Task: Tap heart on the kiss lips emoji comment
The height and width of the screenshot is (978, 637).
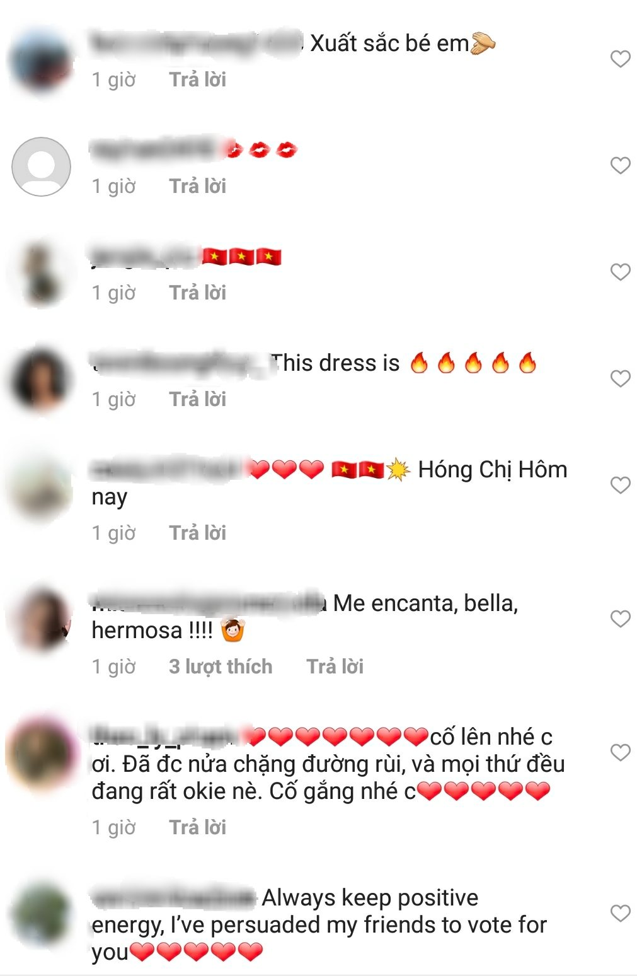Action: tap(620, 165)
